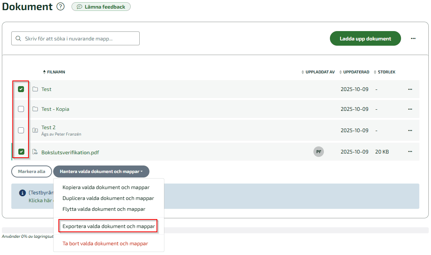Choose Exportera valda dokument och mappar

pyautogui.click(x=109, y=226)
